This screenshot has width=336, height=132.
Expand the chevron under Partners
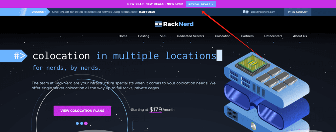click(247, 42)
